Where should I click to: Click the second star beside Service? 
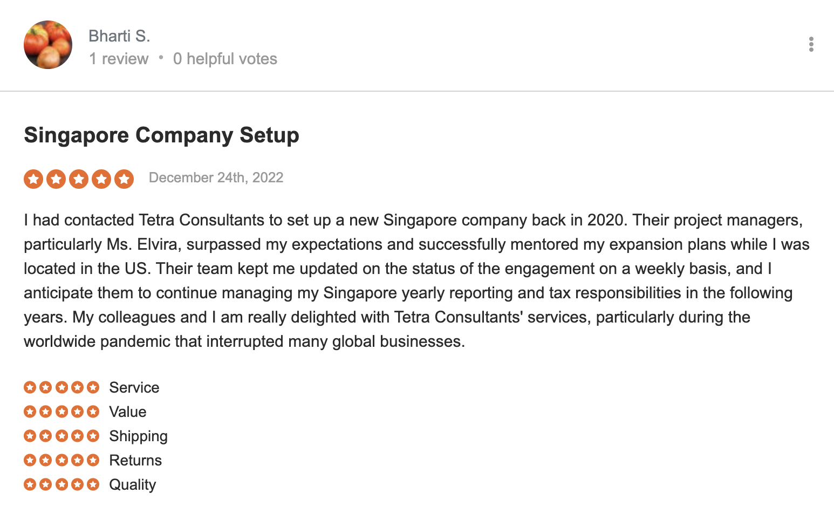[45, 387]
